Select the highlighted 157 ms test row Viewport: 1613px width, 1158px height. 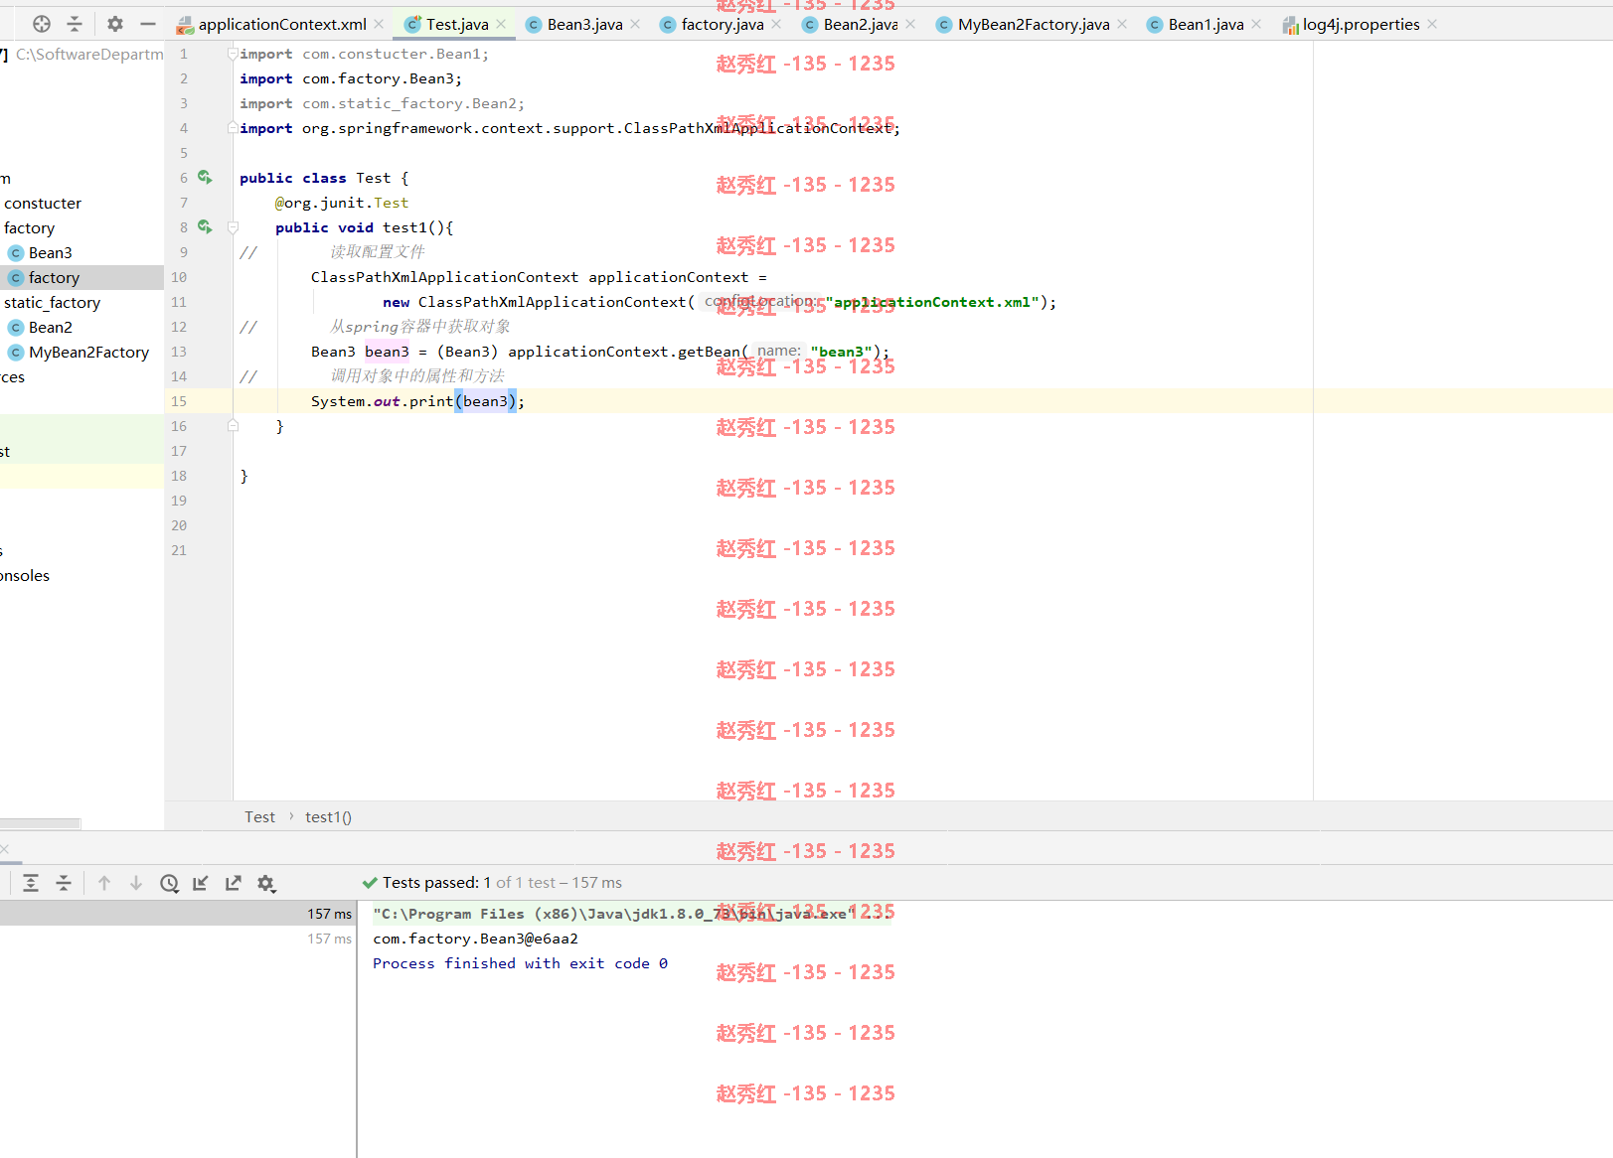pos(178,914)
